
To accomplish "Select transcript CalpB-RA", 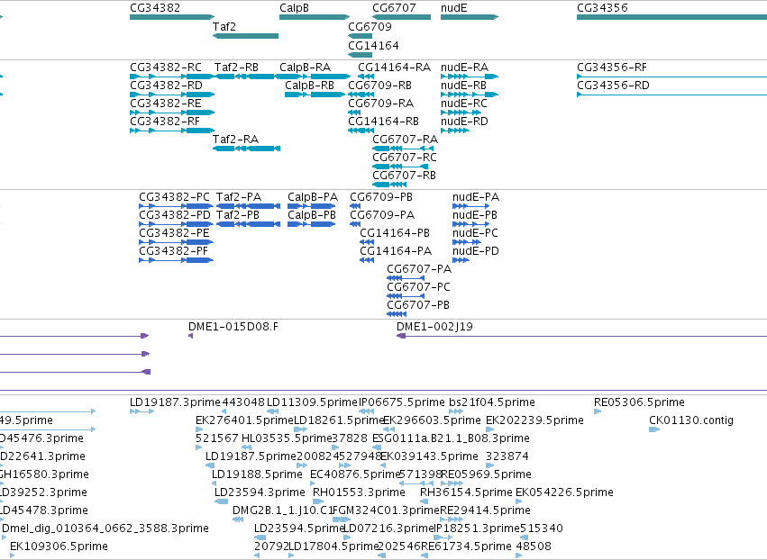I will point(306,68).
